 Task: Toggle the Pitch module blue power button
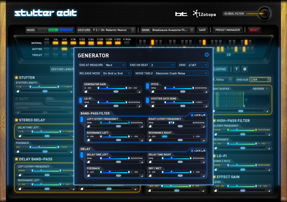click(x=148, y=86)
